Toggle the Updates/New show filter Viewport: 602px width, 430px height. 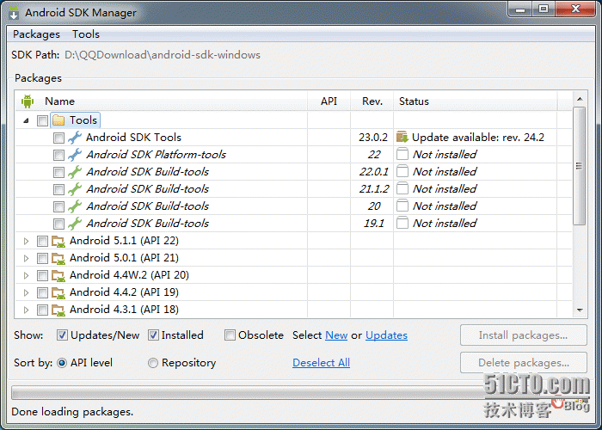point(62,335)
